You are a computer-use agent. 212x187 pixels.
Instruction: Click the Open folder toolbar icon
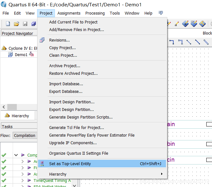17,24
